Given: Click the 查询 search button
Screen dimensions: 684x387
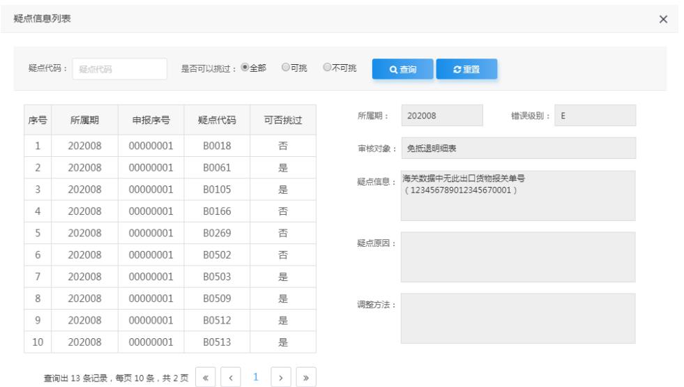Looking at the screenshot, I should coord(402,69).
